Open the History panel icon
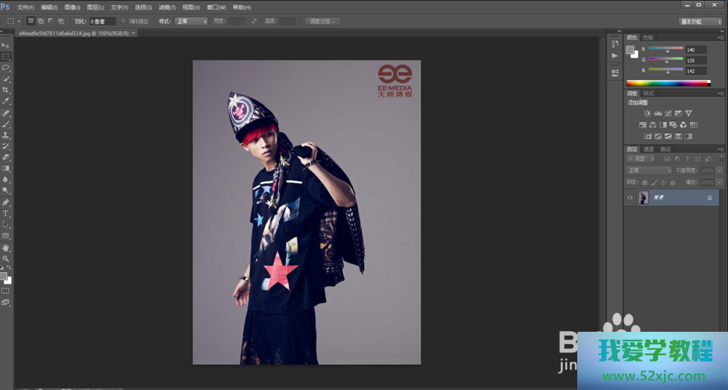This screenshot has height=390, width=728. 615,44
